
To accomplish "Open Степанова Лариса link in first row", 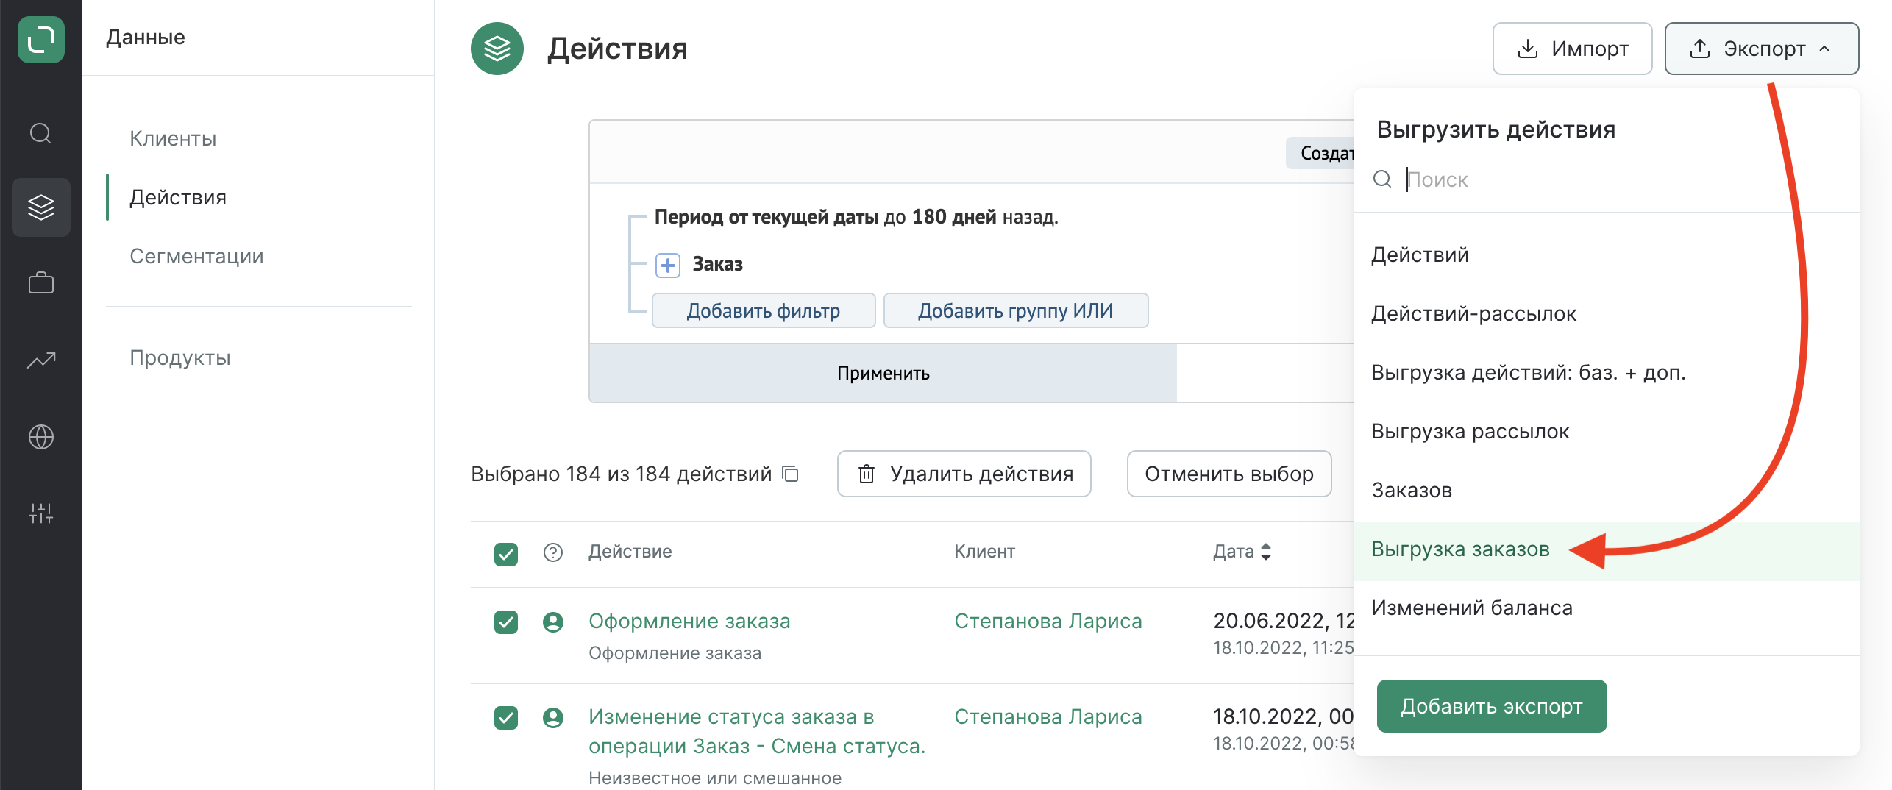I will [x=1048, y=622].
